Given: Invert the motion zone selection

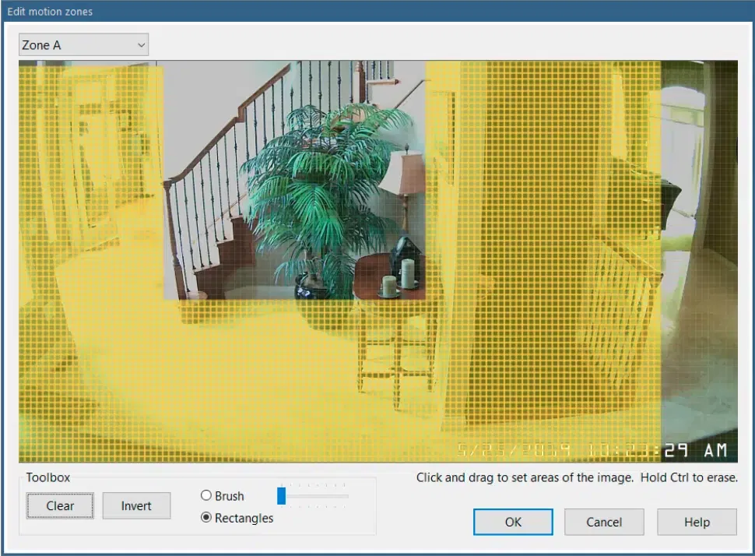Looking at the screenshot, I should 136,506.
